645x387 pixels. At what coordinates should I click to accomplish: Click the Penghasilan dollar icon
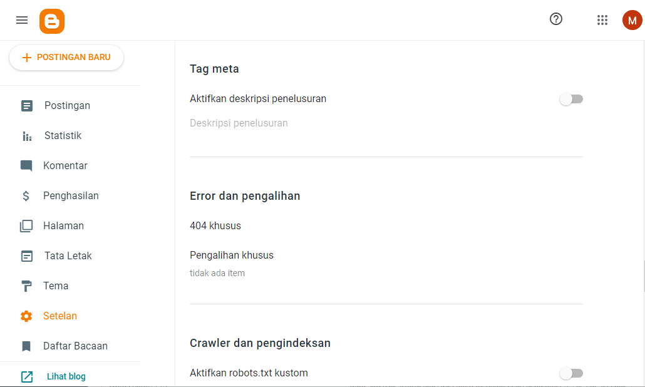tap(26, 195)
